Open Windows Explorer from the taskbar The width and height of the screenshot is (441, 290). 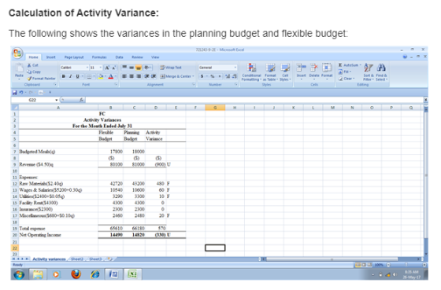(x=38, y=274)
